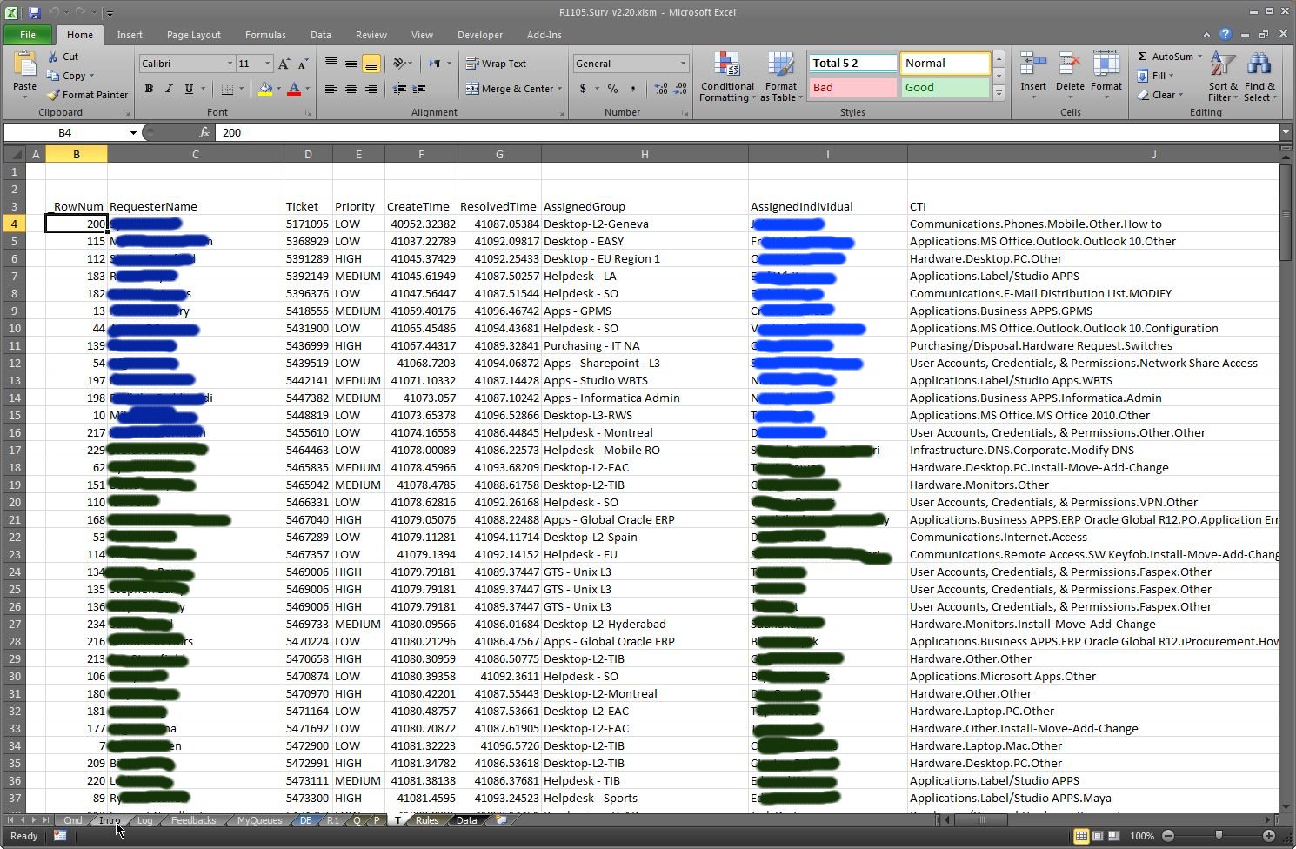Open the Feedbacks sheet tab
The image size is (1296, 849).
click(x=193, y=820)
